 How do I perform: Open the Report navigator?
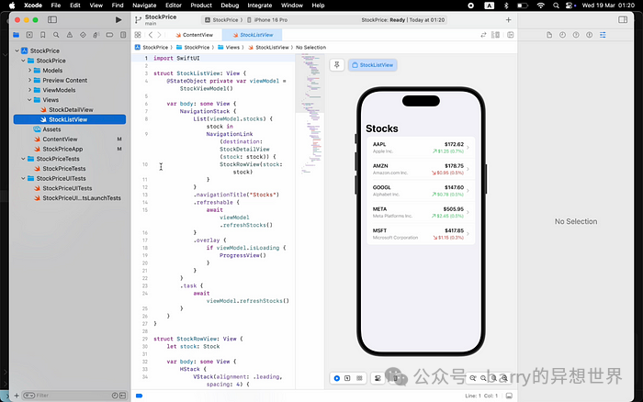(123, 35)
